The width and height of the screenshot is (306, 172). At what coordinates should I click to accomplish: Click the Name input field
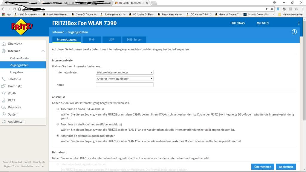[x=125, y=85]
